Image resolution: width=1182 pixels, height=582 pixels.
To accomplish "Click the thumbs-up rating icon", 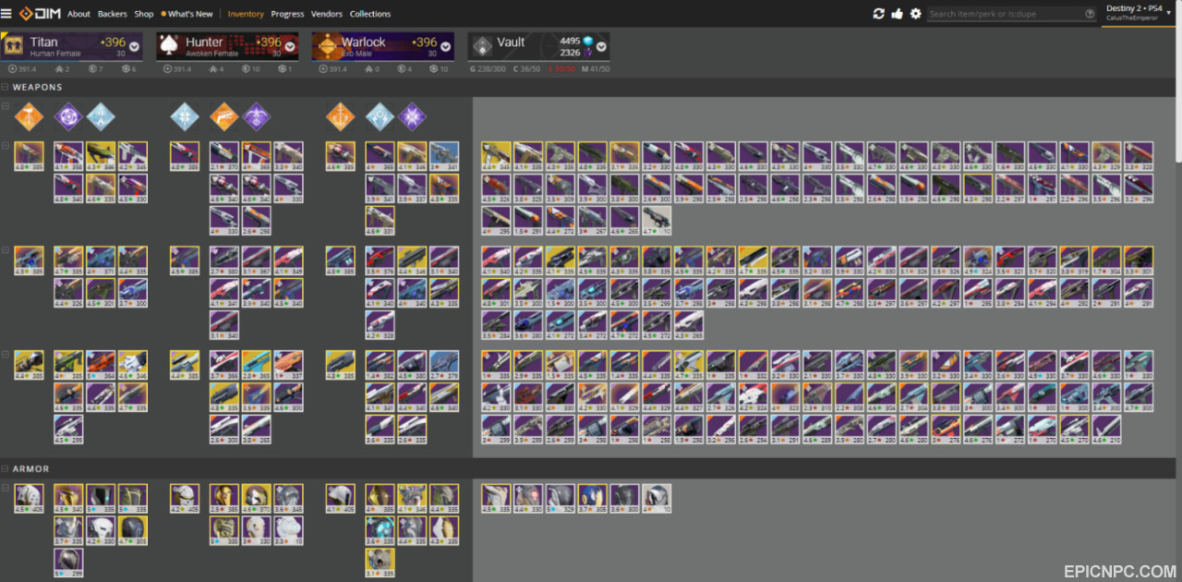I will pos(898,14).
